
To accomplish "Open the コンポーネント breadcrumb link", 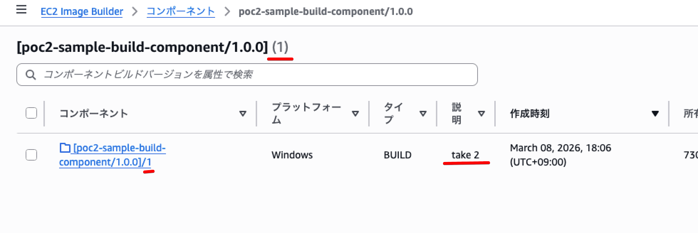I will click(180, 11).
